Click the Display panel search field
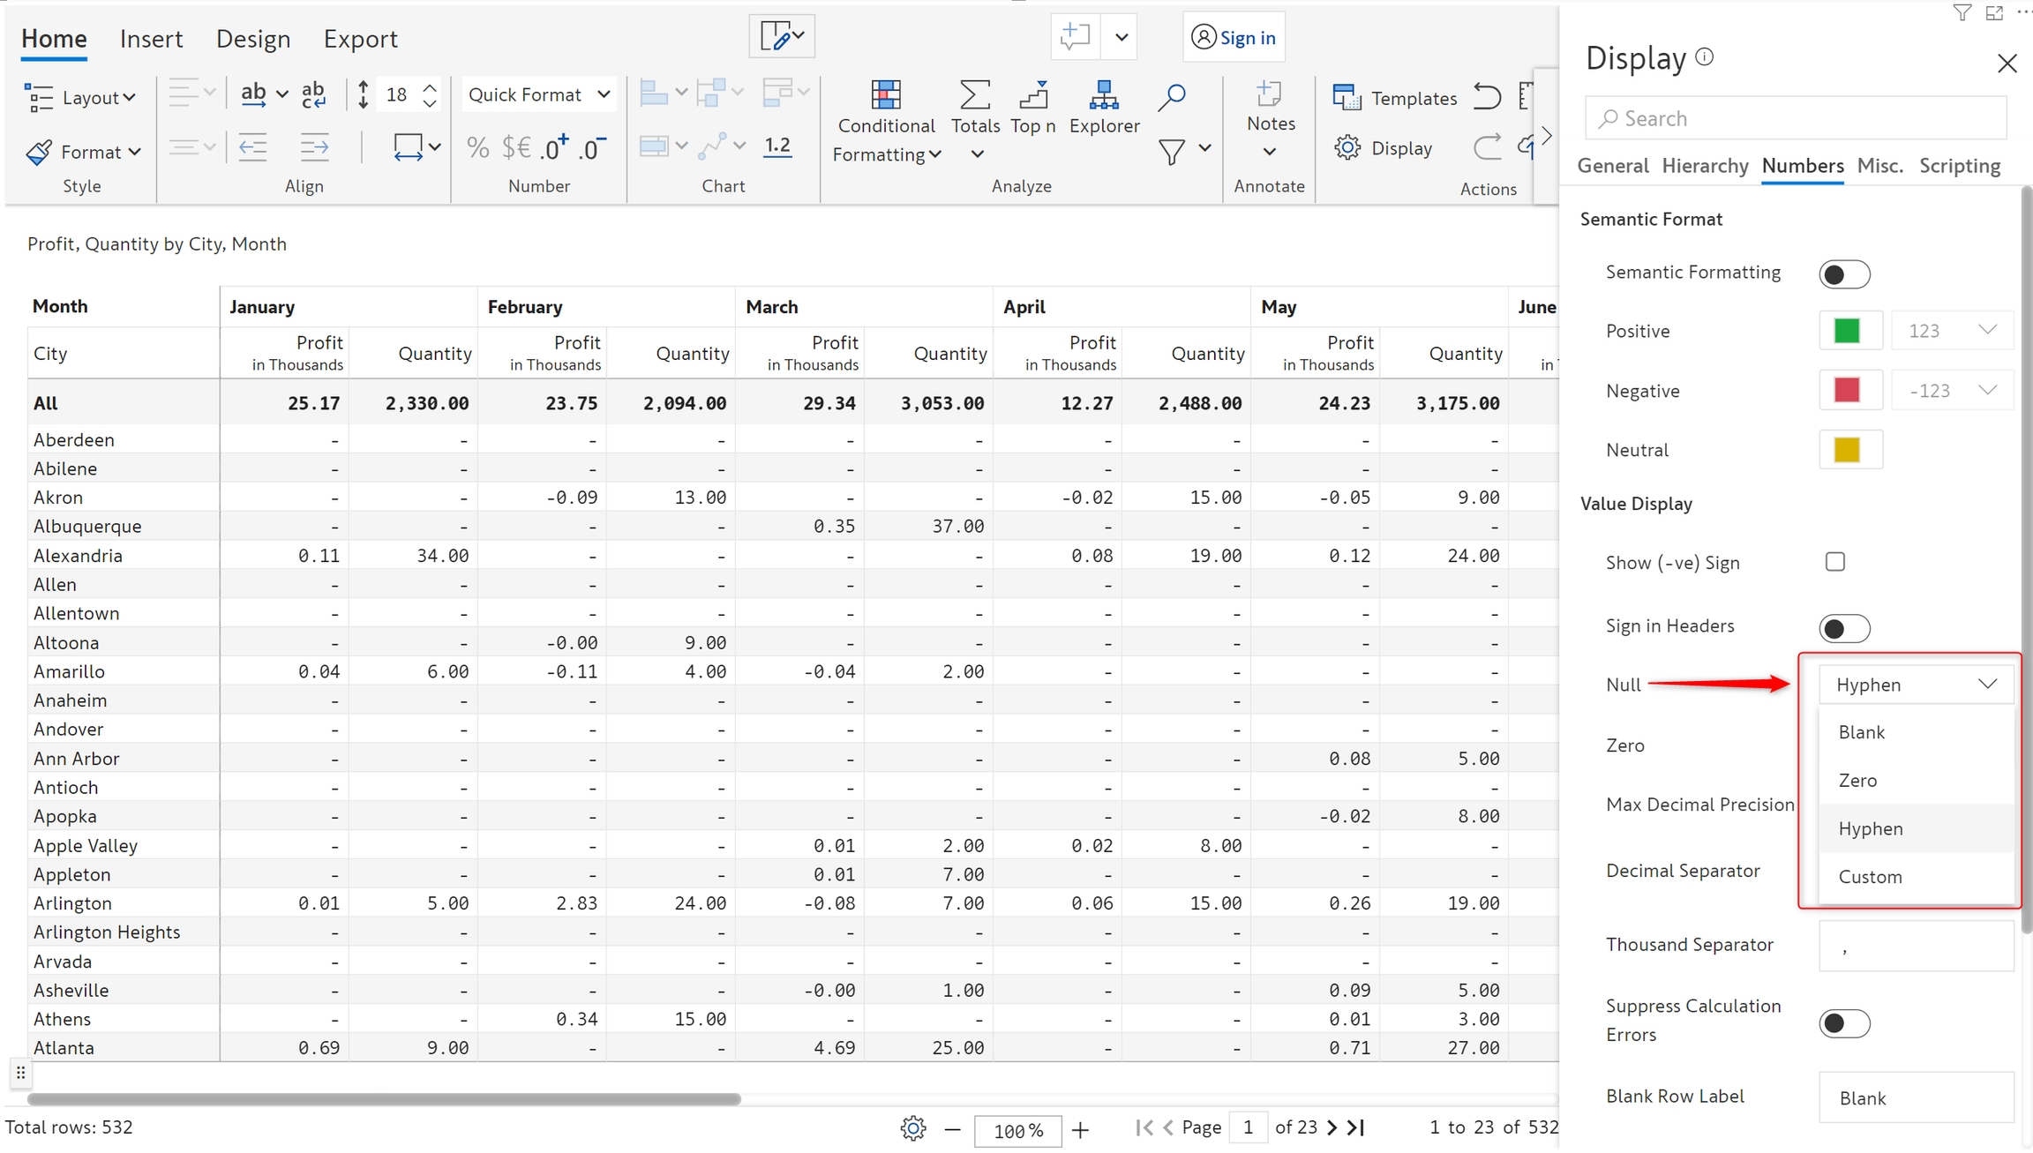 [1796, 118]
